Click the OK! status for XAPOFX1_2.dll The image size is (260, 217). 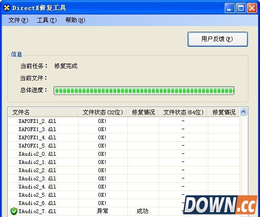pos(102,121)
